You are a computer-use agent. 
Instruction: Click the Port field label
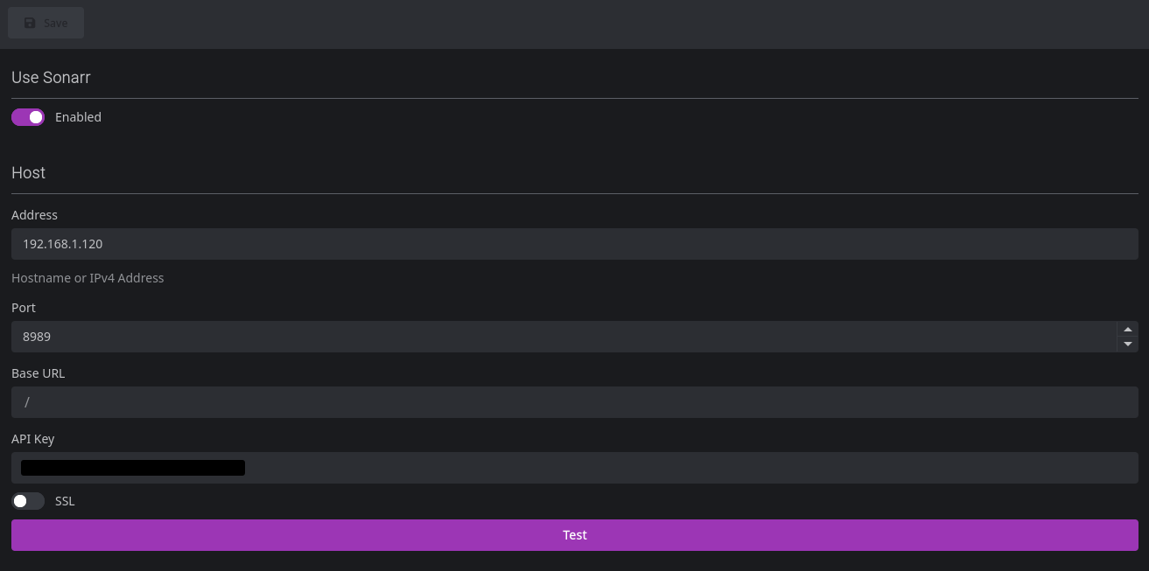click(x=24, y=308)
